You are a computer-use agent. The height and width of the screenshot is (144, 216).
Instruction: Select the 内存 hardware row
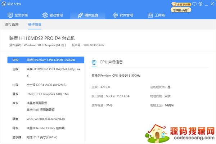[46, 85]
